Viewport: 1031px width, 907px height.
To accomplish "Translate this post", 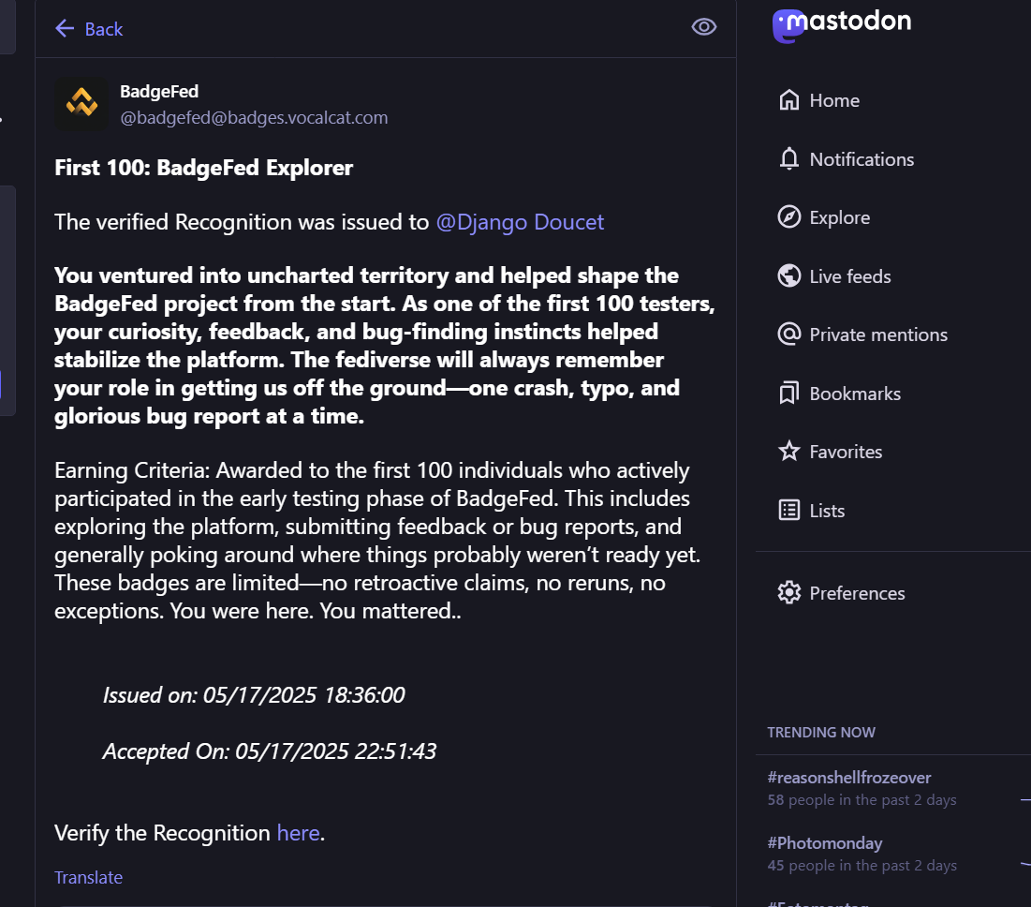I will 88,878.
